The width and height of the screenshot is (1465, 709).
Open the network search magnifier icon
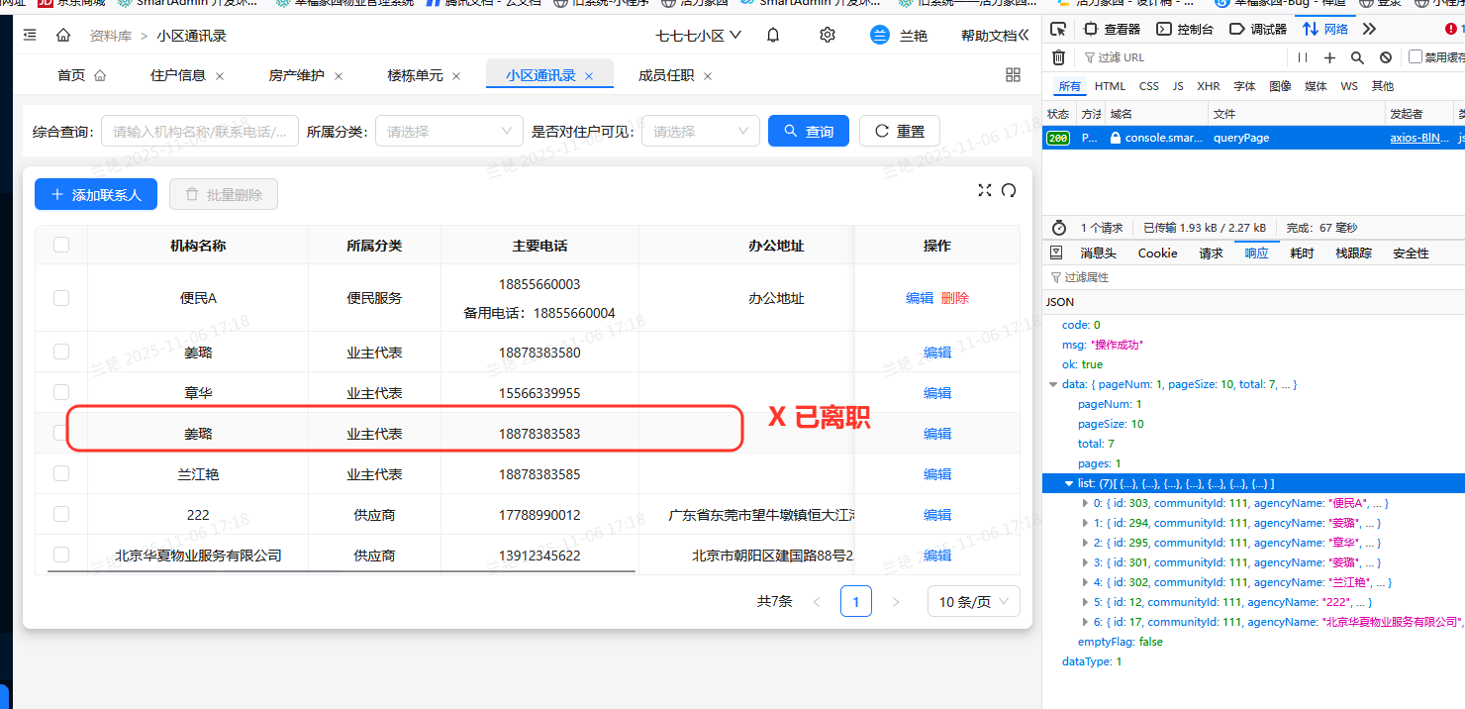(1357, 58)
